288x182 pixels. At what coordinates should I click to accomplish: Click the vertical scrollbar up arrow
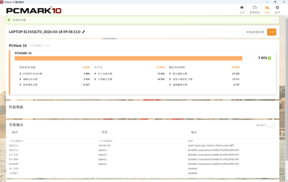[287, 17]
